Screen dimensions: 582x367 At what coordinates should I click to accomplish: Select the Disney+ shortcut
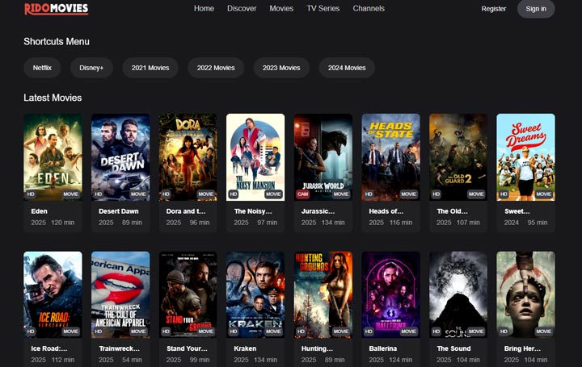(91, 68)
